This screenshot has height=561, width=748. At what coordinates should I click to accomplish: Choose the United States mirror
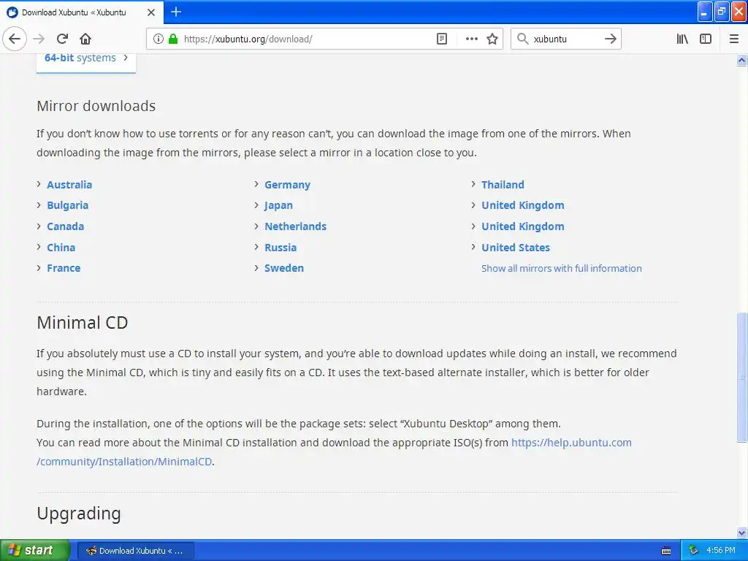tap(515, 248)
